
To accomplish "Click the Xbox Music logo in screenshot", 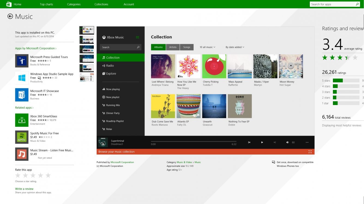I will point(104,37).
